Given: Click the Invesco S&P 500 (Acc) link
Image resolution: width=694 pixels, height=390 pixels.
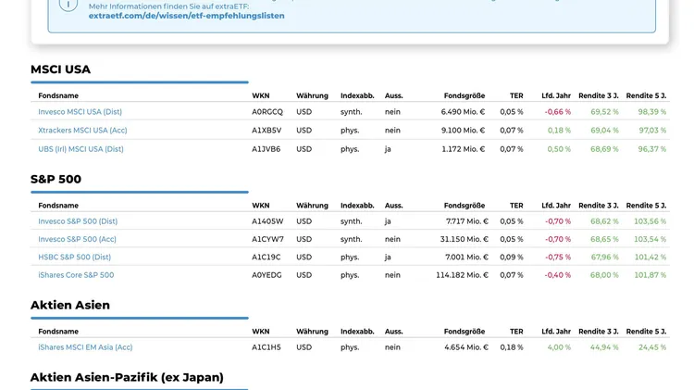Looking at the screenshot, I should coord(77,239).
